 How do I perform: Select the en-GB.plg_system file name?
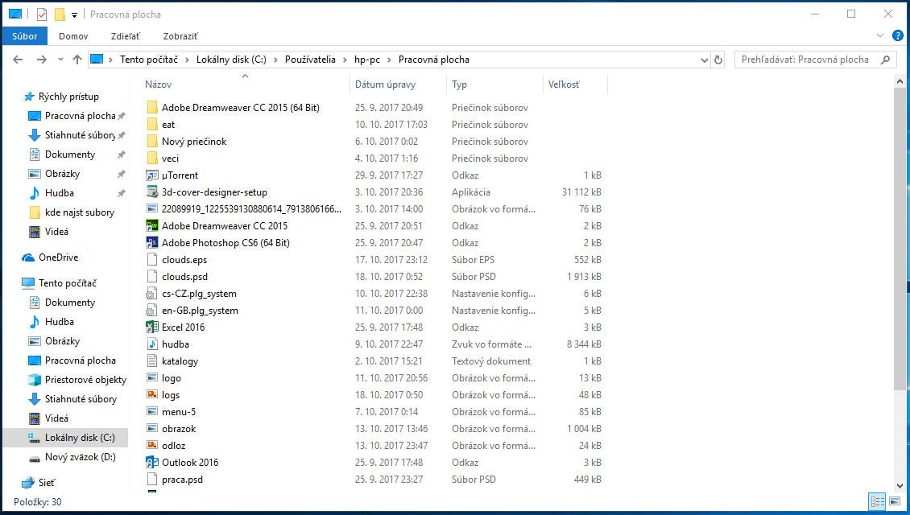200,311
